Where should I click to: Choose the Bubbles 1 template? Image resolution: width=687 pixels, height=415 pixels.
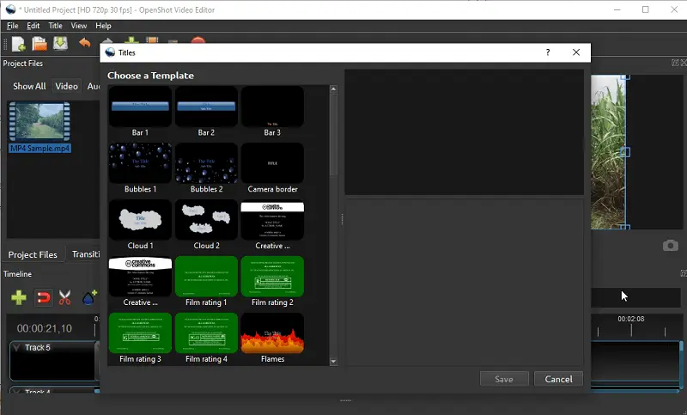click(x=140, y=168)
